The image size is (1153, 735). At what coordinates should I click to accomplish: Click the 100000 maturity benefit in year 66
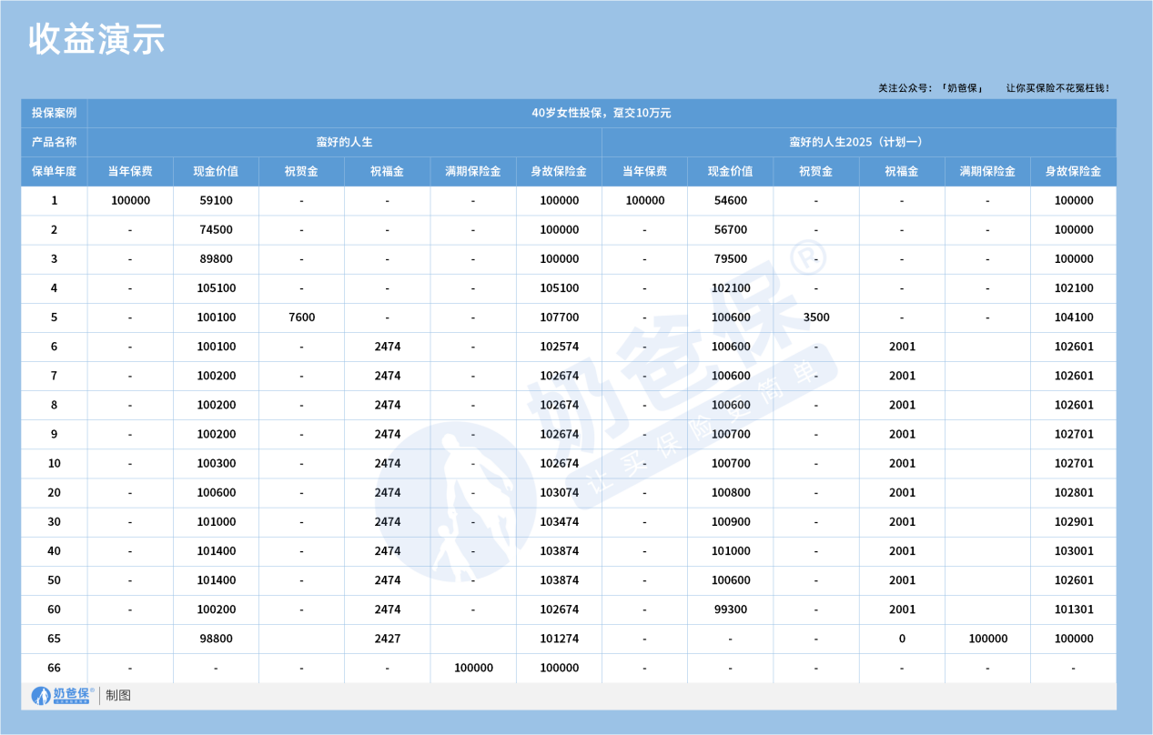click(472, 667)
